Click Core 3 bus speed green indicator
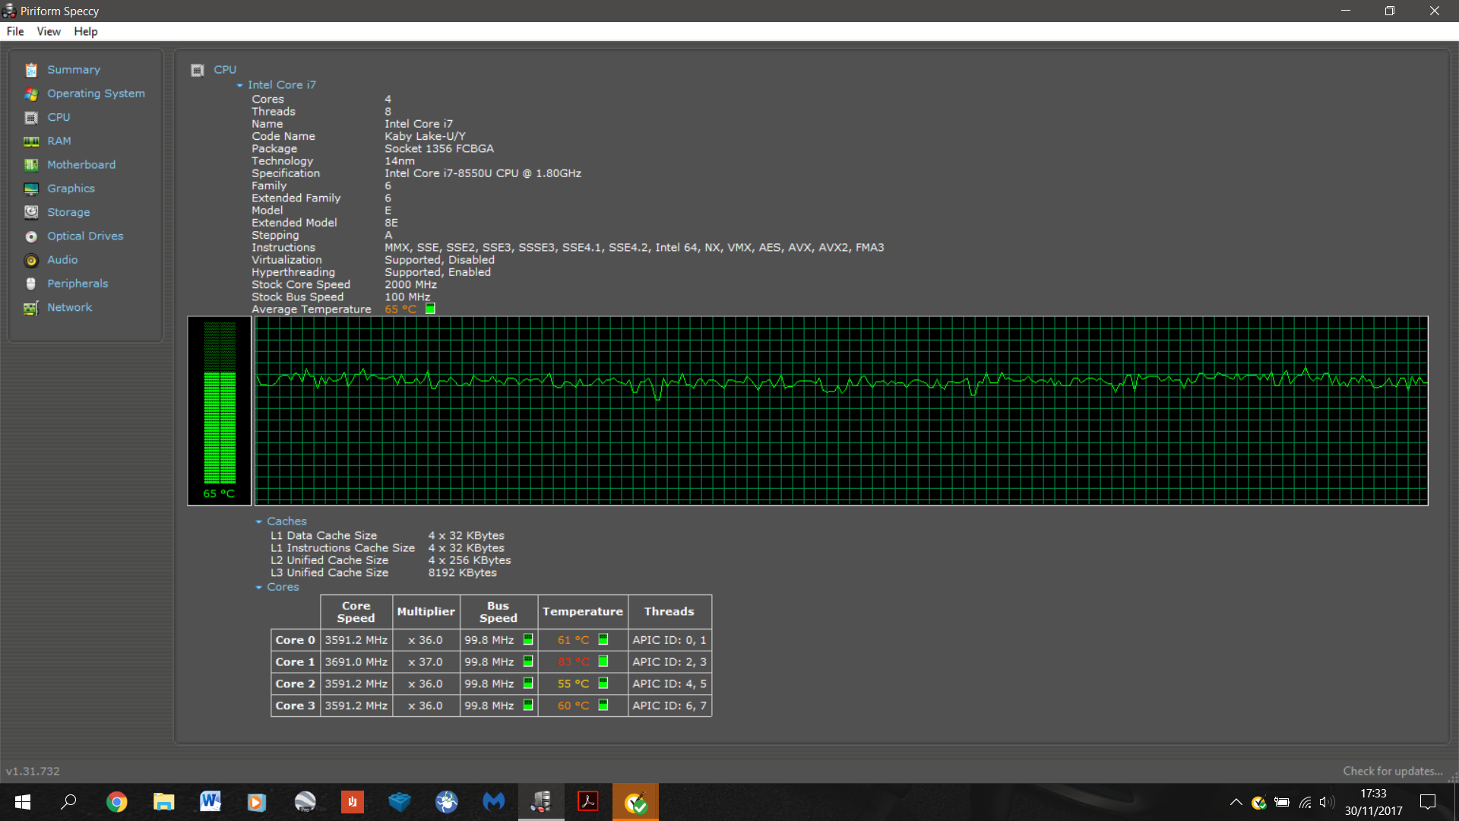Viewport: 1459px width, 821px height. pos(528,705)
